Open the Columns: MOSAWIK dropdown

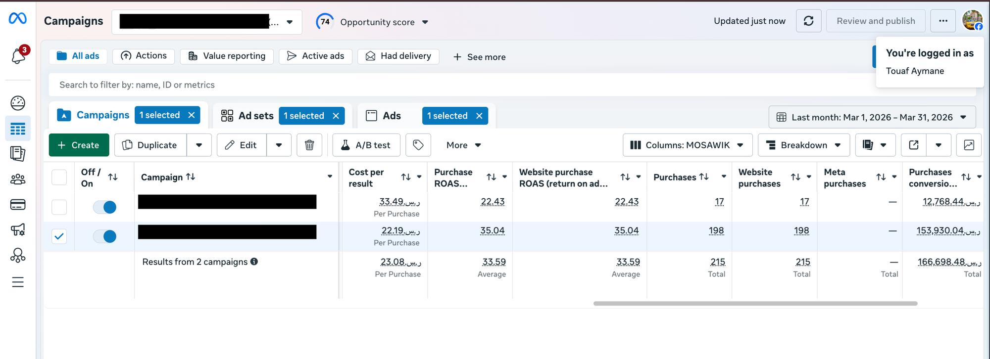[687, 145]
